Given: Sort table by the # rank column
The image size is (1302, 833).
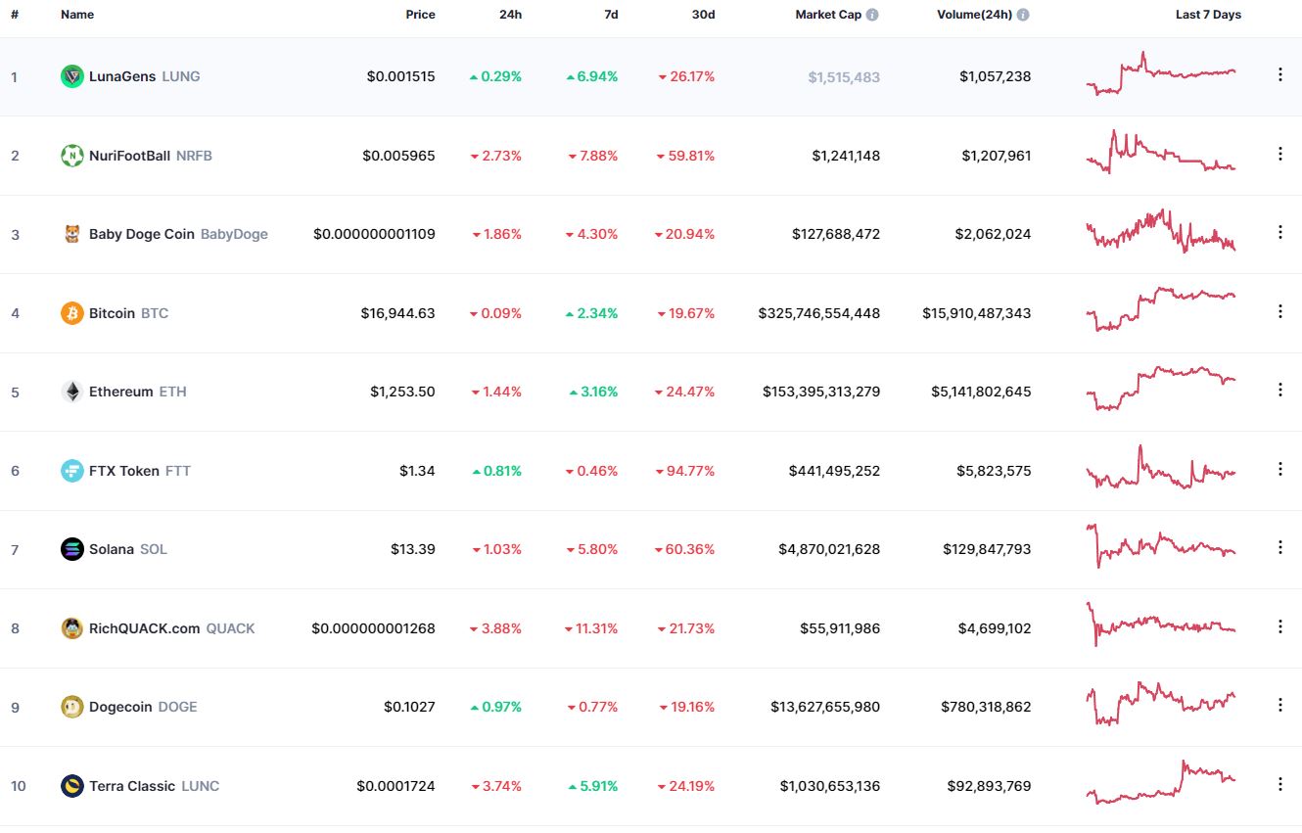Looking at the screenshot, I should tap(15, 15).
